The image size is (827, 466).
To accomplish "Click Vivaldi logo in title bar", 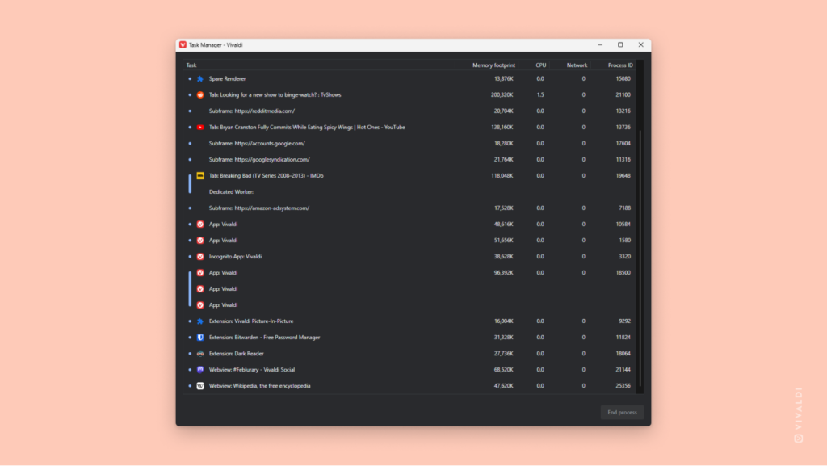I will [x=183, y=44].
